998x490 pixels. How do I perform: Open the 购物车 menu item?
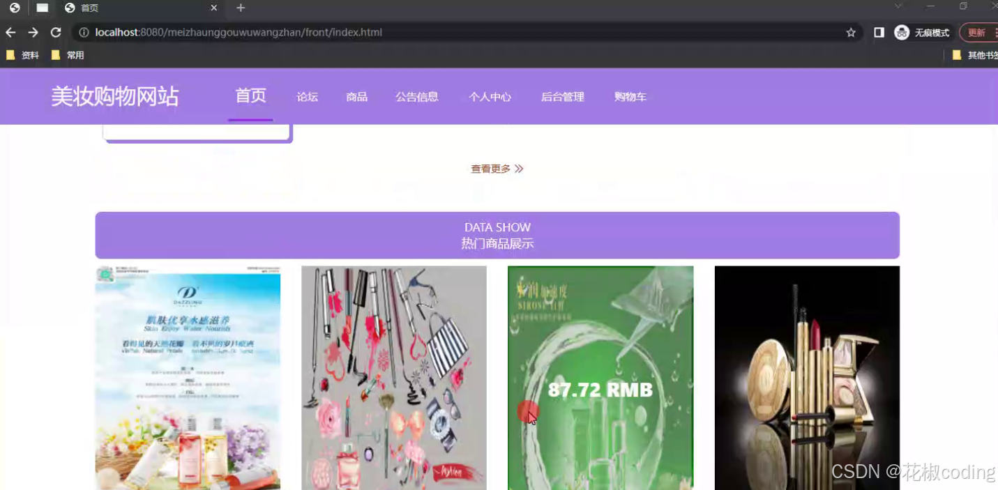(x=630, y=97)
